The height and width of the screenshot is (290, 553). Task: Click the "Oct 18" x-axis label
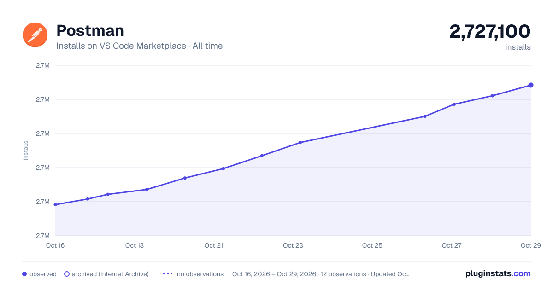(135, 245)
